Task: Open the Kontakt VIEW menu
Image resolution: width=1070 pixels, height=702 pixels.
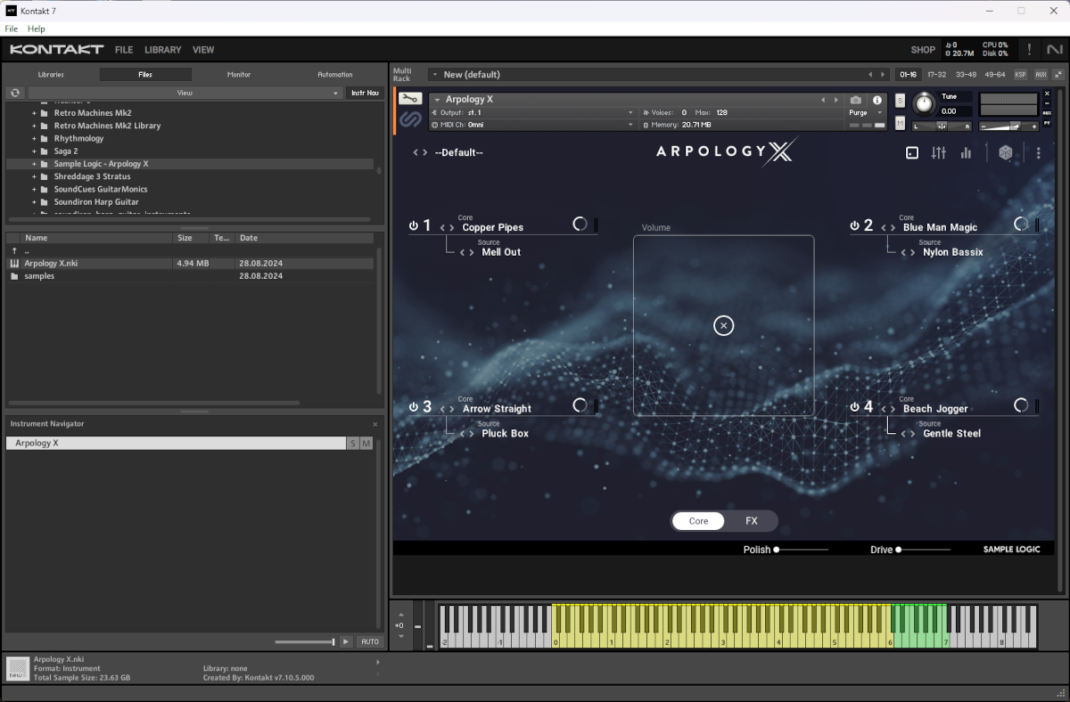Action: click(x=203, y=50)
